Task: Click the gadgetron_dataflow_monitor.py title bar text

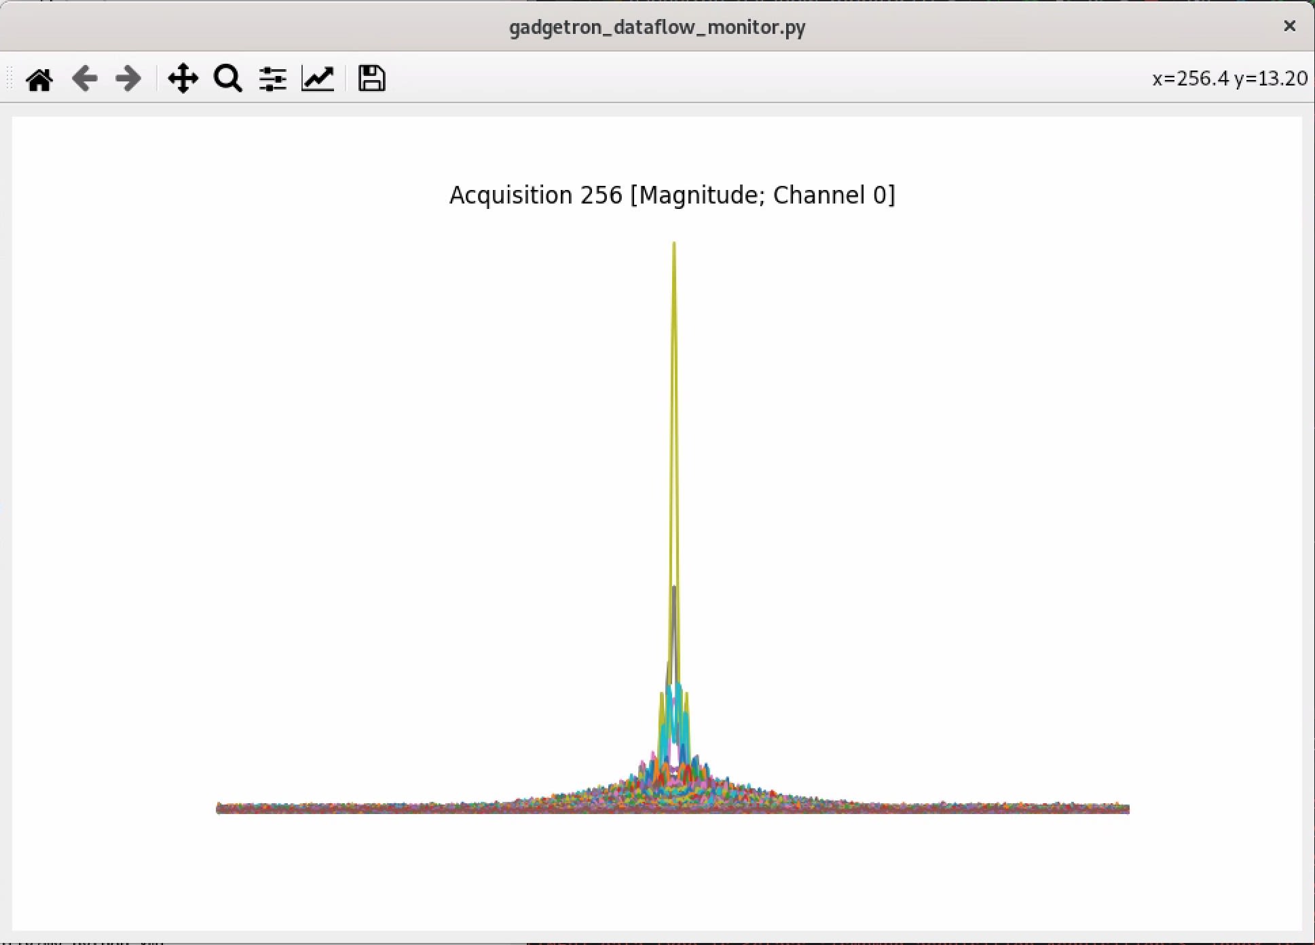Action: (657, 27)
